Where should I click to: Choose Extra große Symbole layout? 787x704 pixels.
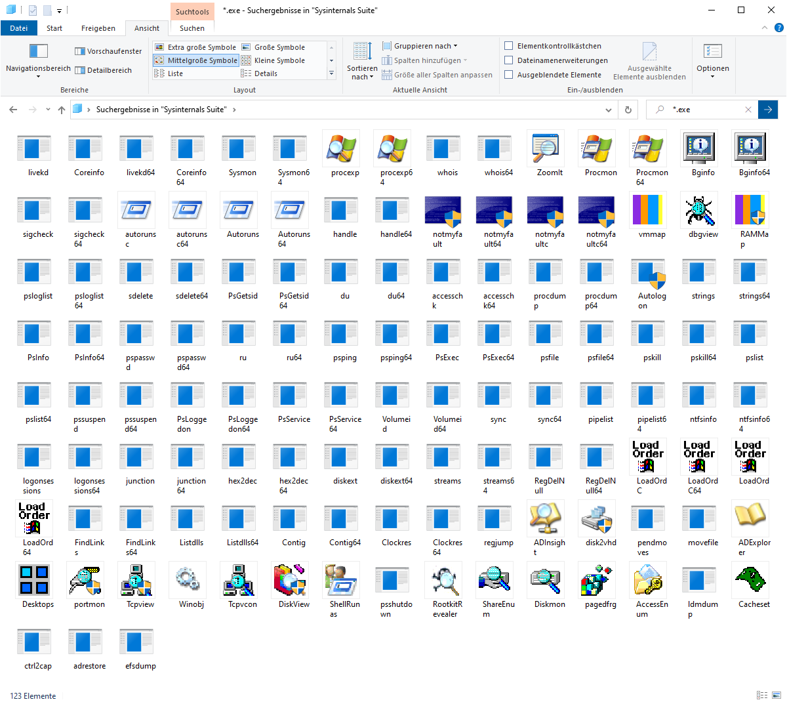[195, 47]
